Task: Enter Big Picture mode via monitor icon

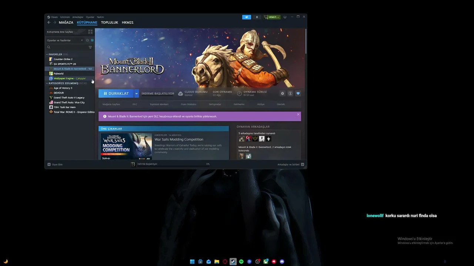Action: point(285,17)
